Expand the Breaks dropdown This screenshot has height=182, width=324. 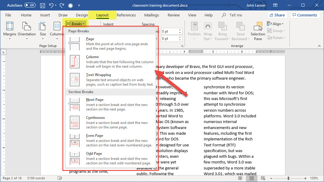[x=76, y=24]
